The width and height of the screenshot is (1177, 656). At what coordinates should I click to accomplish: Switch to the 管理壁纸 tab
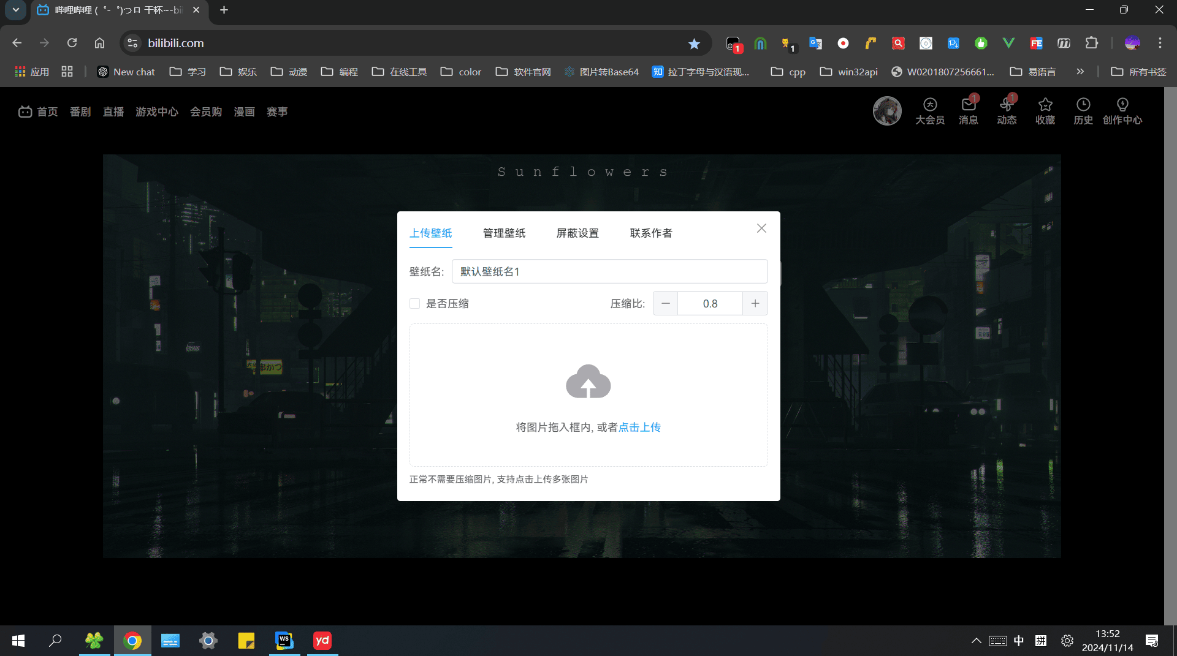pyautogui.click(x=504, y=233)
